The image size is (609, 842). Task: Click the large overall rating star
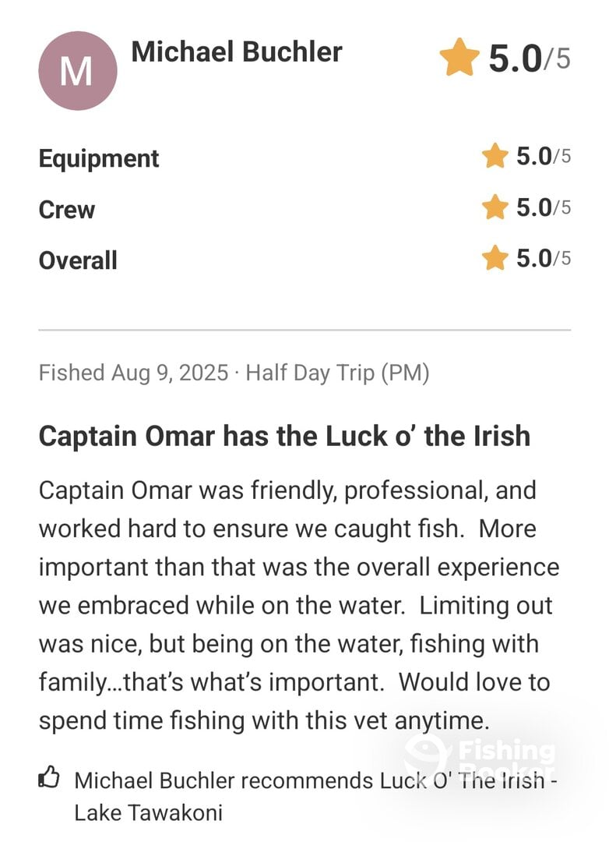coord(459,57)
